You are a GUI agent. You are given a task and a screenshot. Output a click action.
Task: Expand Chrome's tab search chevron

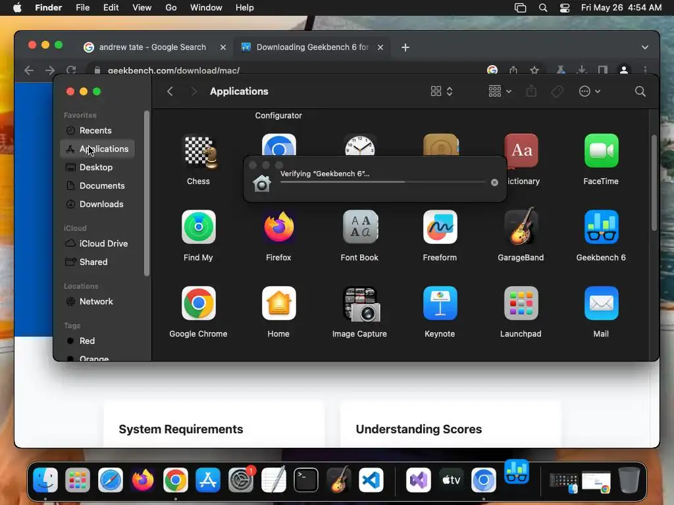point(645,47)
